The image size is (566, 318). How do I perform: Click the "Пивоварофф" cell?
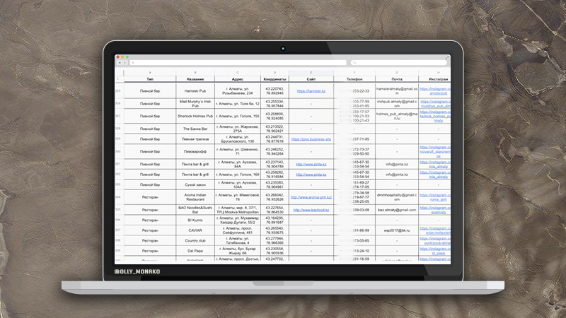click(195, 152)
